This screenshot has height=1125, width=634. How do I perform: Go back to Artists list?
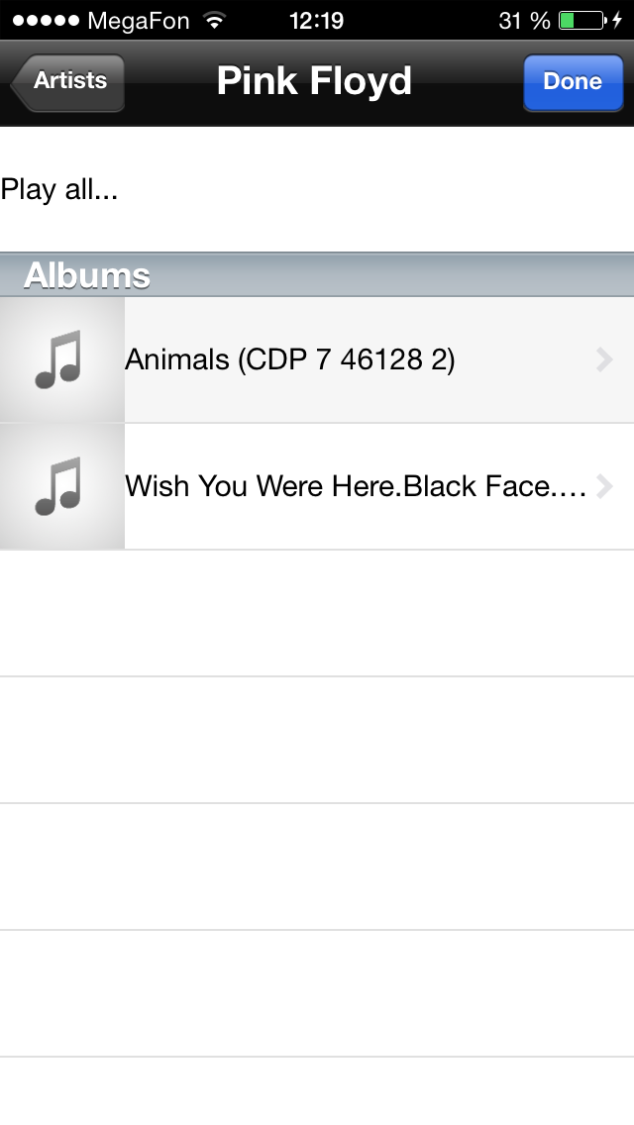(x=68, y=81)
